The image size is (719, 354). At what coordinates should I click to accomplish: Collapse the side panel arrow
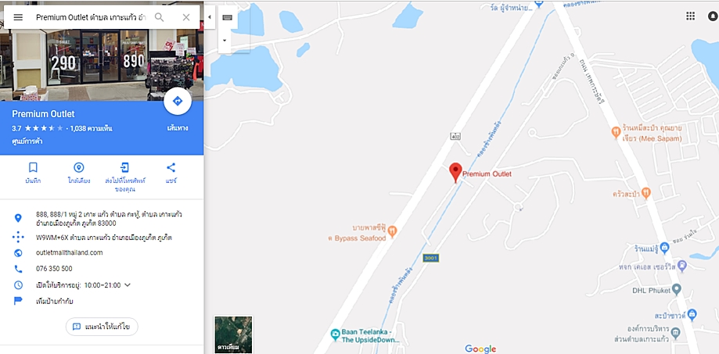click(x=210, y=17)
